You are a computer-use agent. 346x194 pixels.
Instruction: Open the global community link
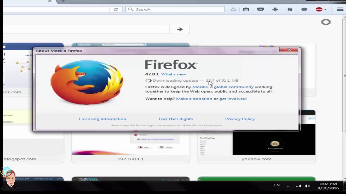(x=234, y=87)
